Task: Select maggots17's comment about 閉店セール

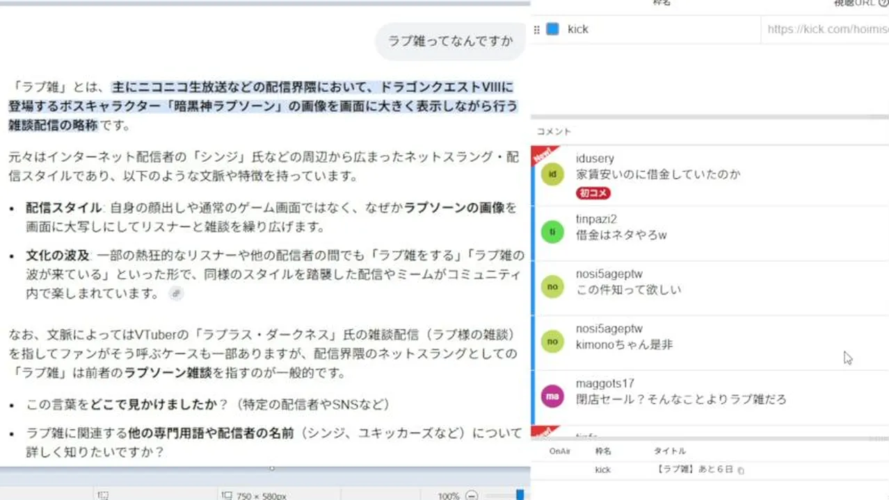Action: pyautogui.click(x=710, y=398)
